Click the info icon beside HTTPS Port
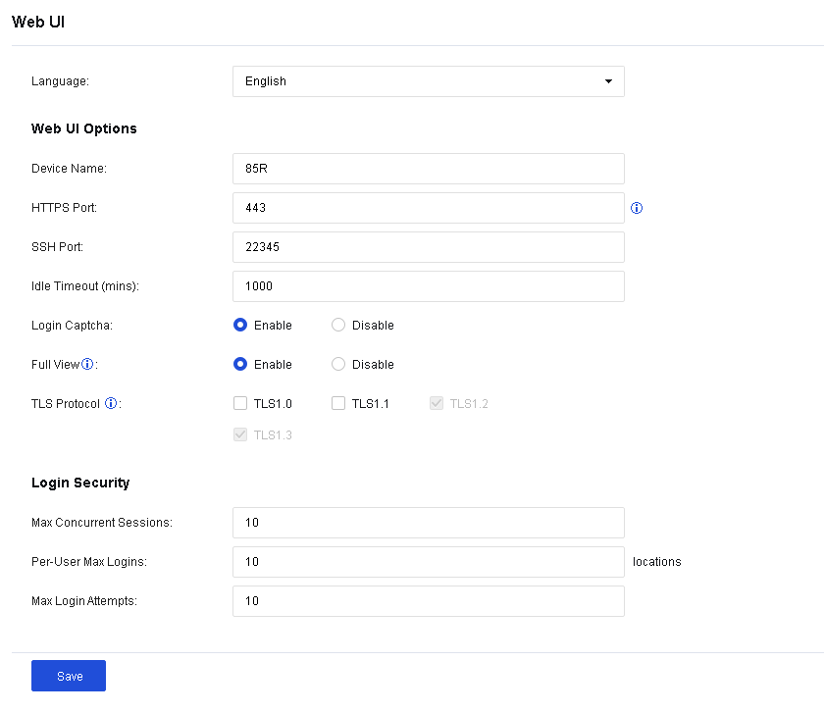824x713 pixels. pyautogui.click(x=637, y=208)
